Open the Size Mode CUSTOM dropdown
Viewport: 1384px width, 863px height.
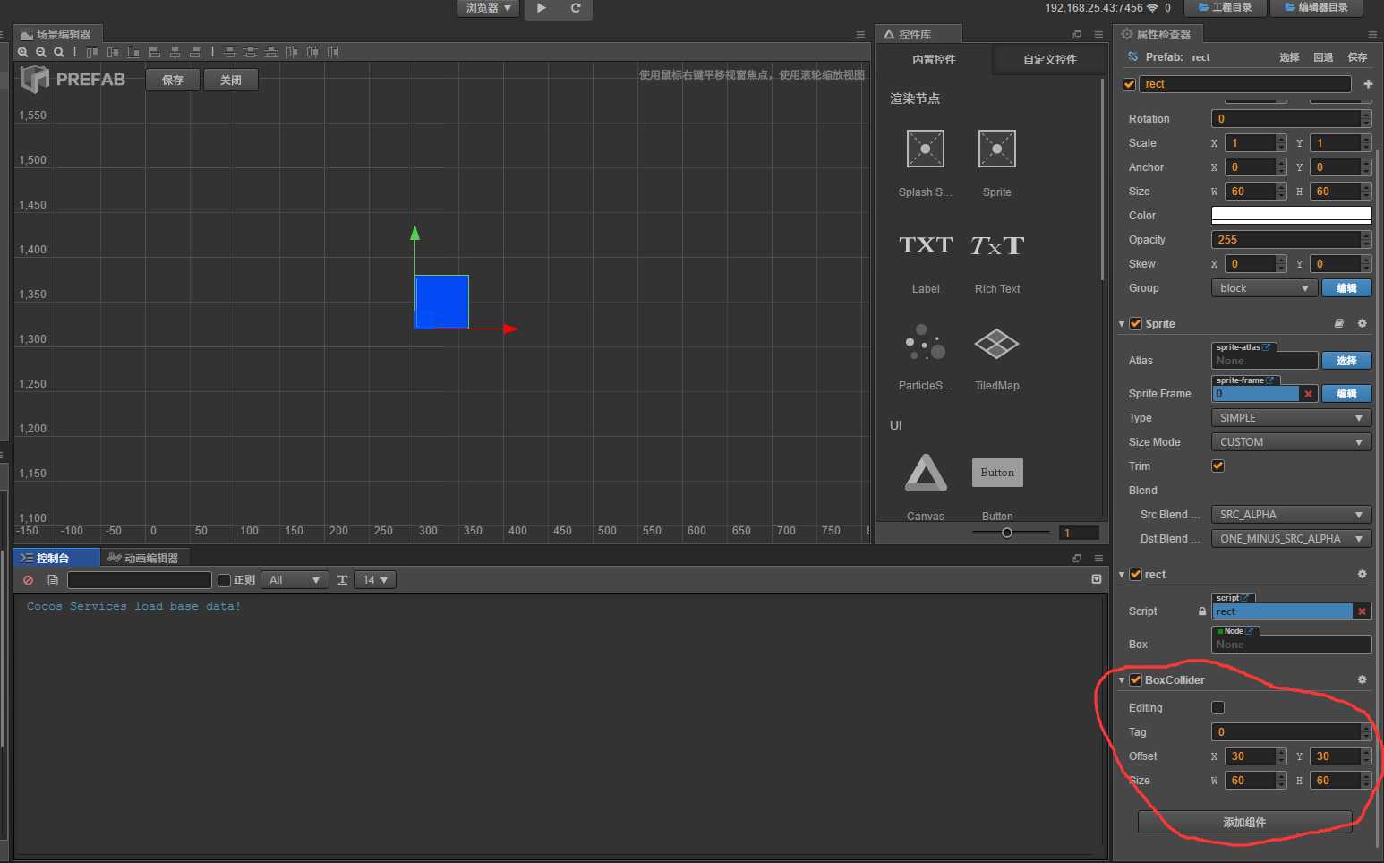[1291, 442]
